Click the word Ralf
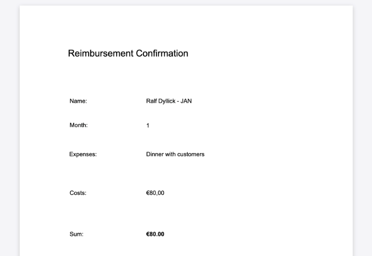This screenshot has height=256, width=372. 152,101
